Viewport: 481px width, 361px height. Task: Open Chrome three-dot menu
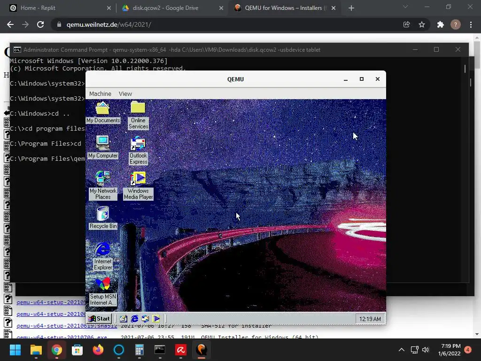point(471,24)
